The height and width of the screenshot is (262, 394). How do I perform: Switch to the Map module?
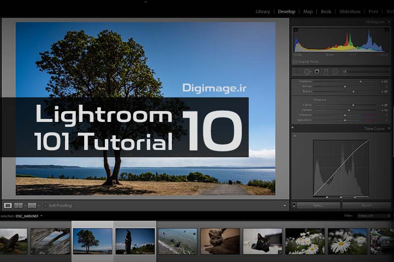coord(308,11)
